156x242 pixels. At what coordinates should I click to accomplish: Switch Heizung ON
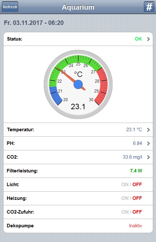coord(125,198)
